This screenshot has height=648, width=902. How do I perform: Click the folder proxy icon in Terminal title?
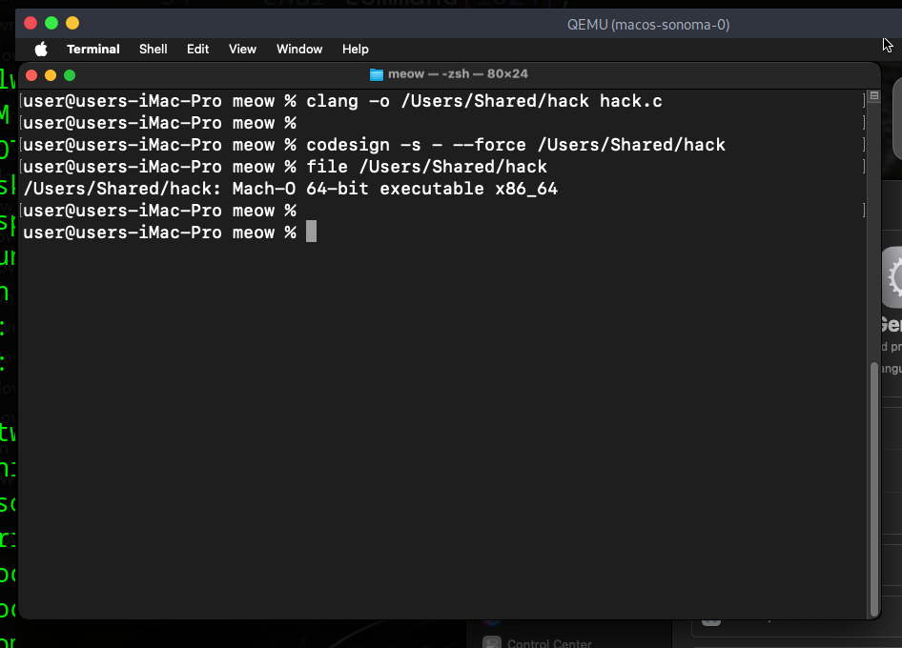click(376, 74)
